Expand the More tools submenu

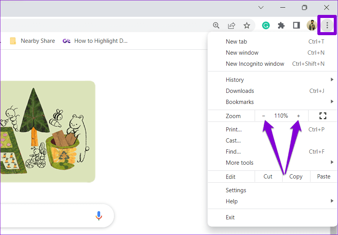273,163
